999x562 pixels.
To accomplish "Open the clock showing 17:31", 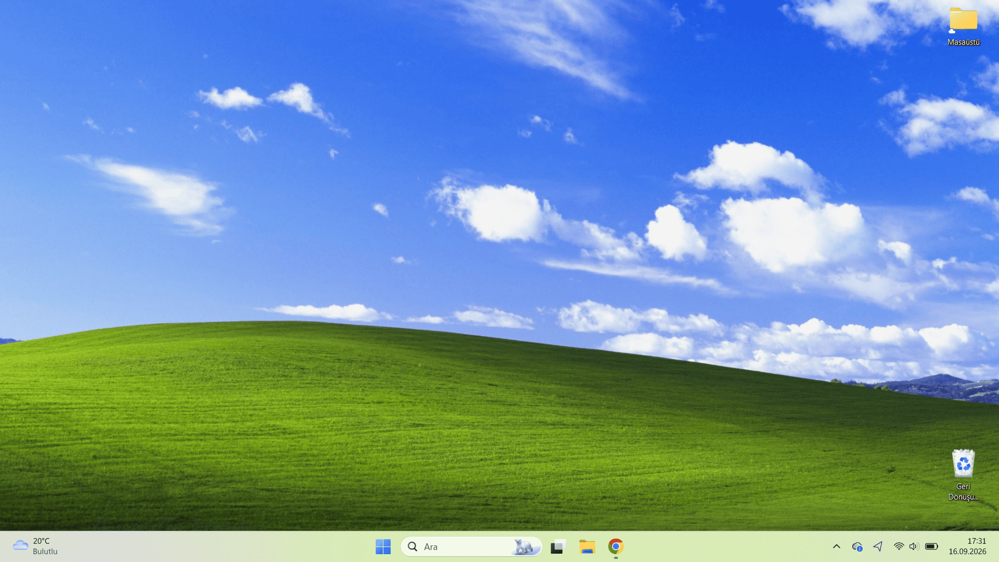I will 977,541.
